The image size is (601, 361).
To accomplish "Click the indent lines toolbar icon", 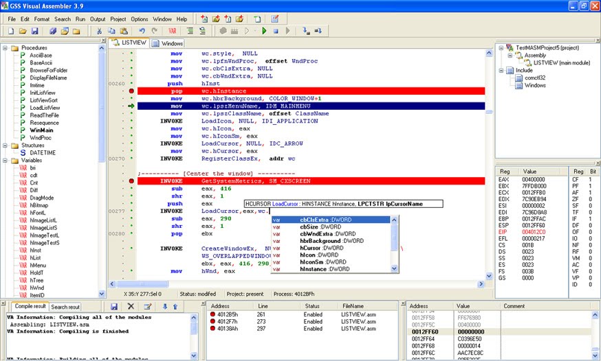I will (x=190, y=31).
